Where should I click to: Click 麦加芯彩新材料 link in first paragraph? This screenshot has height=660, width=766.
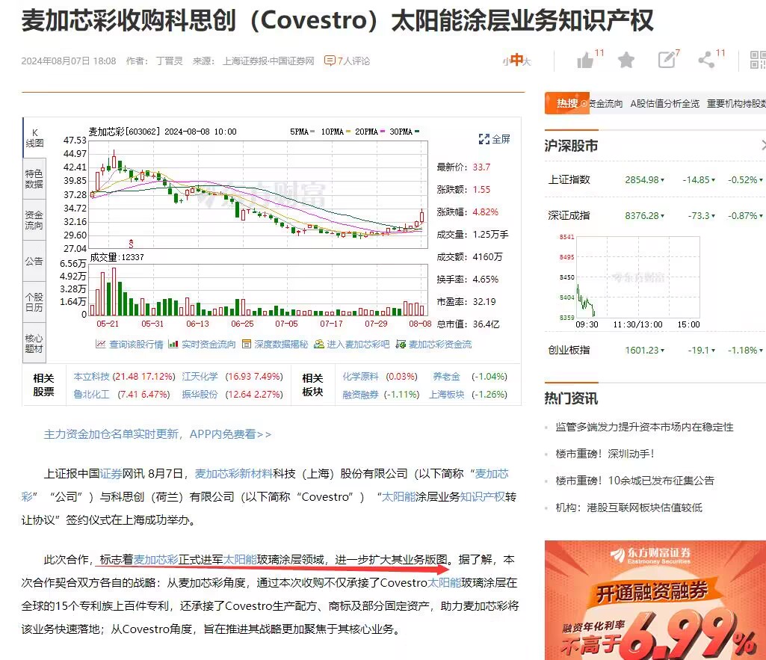233,473
